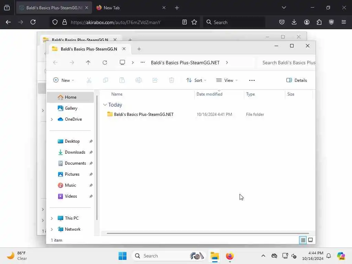Screen dimensions: 352x264
Task: Open Firefox list all tabs dropdown
Action: 284,8
